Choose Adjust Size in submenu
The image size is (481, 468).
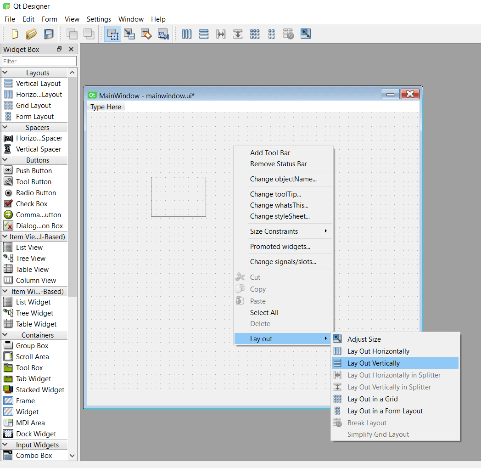pyautogui.click(x=395, y=339)
